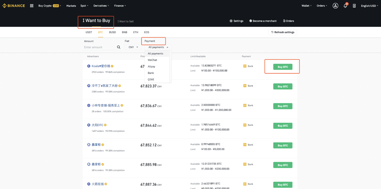Screen dimensions: 381x189
Task: Go to Markets page
Action: pyautogui.click(x=71, y=6)
